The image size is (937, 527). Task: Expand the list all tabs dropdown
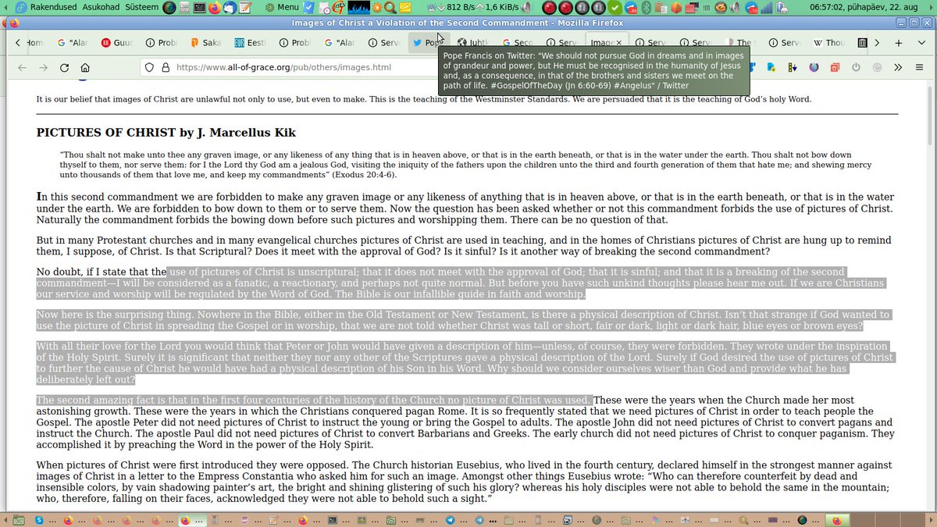click(x=921, y=43)
